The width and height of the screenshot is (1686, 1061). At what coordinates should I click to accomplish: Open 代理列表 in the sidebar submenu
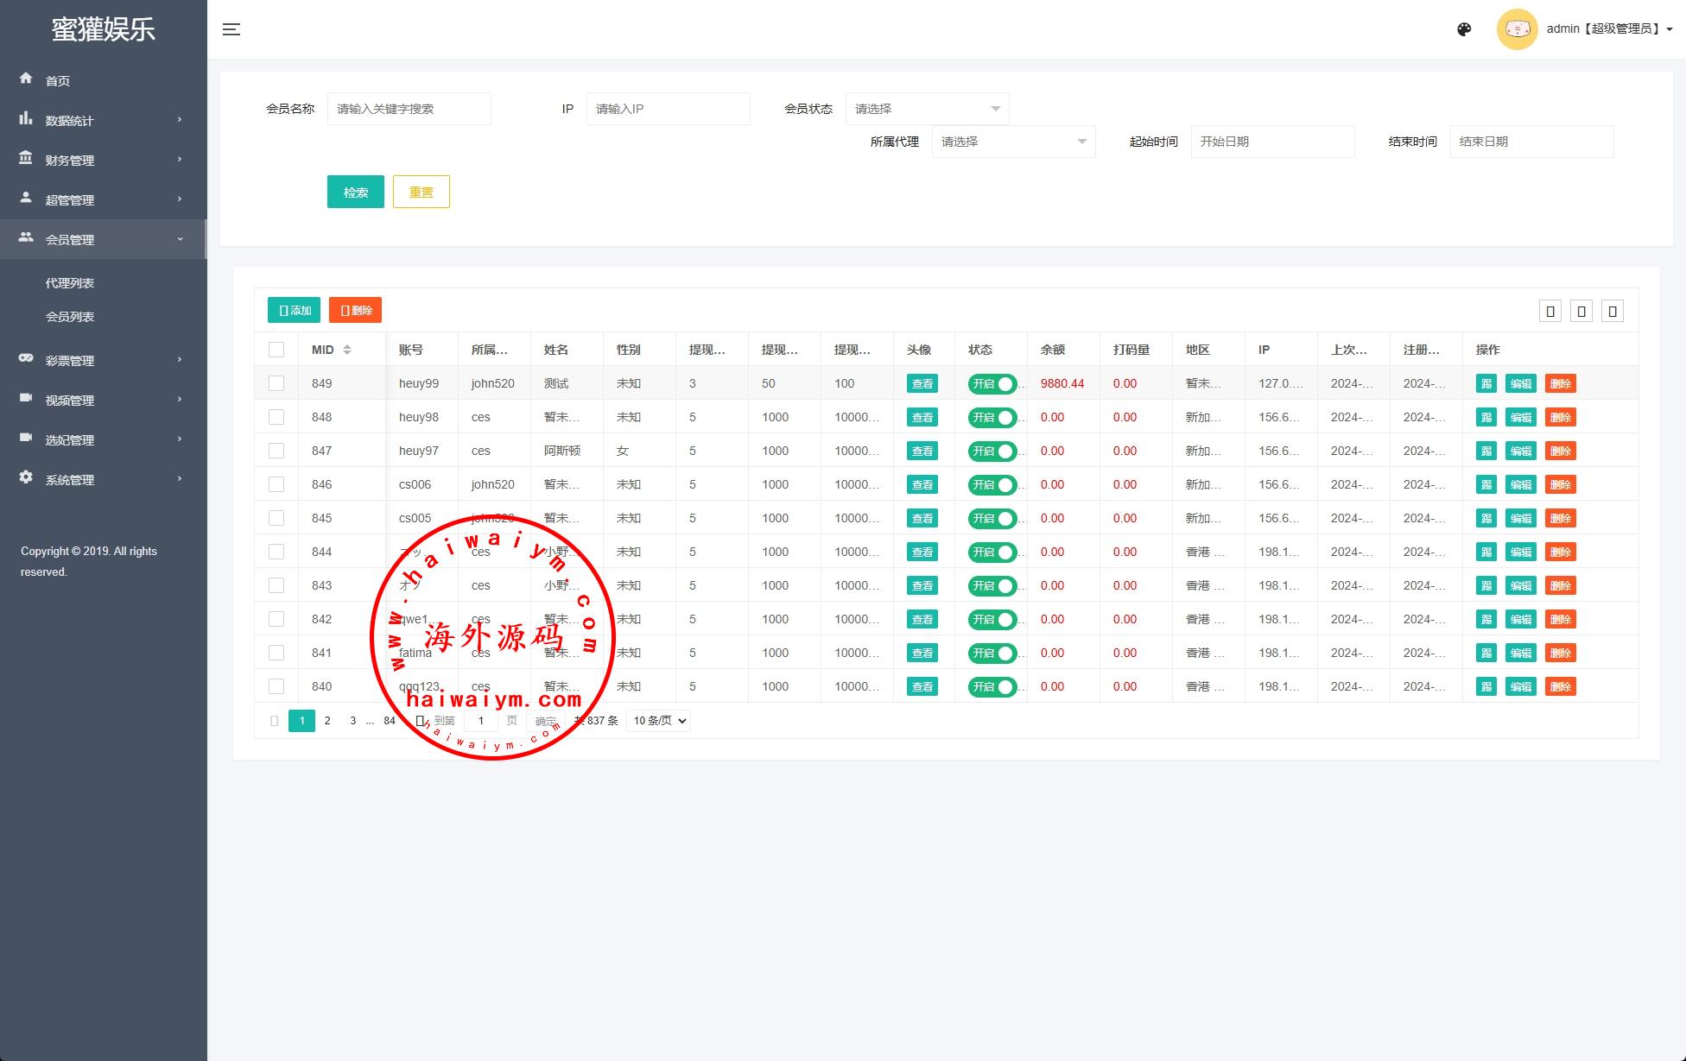[70, 283]
